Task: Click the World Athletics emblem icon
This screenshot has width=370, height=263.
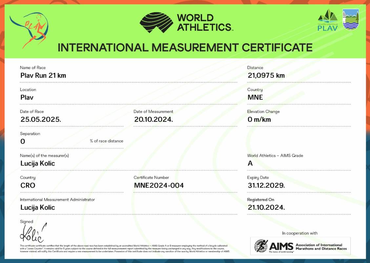Action: click(156, 22)
